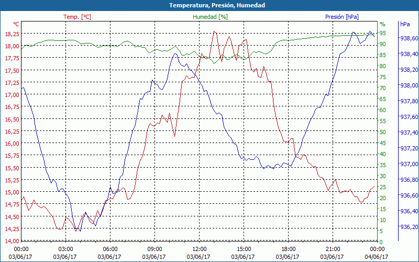Click the '90' humidity axis value
The image size is (419, 262).
(383, 44)
